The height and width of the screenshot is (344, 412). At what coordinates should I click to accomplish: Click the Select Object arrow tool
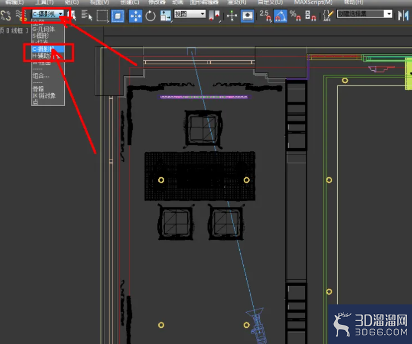72,16
